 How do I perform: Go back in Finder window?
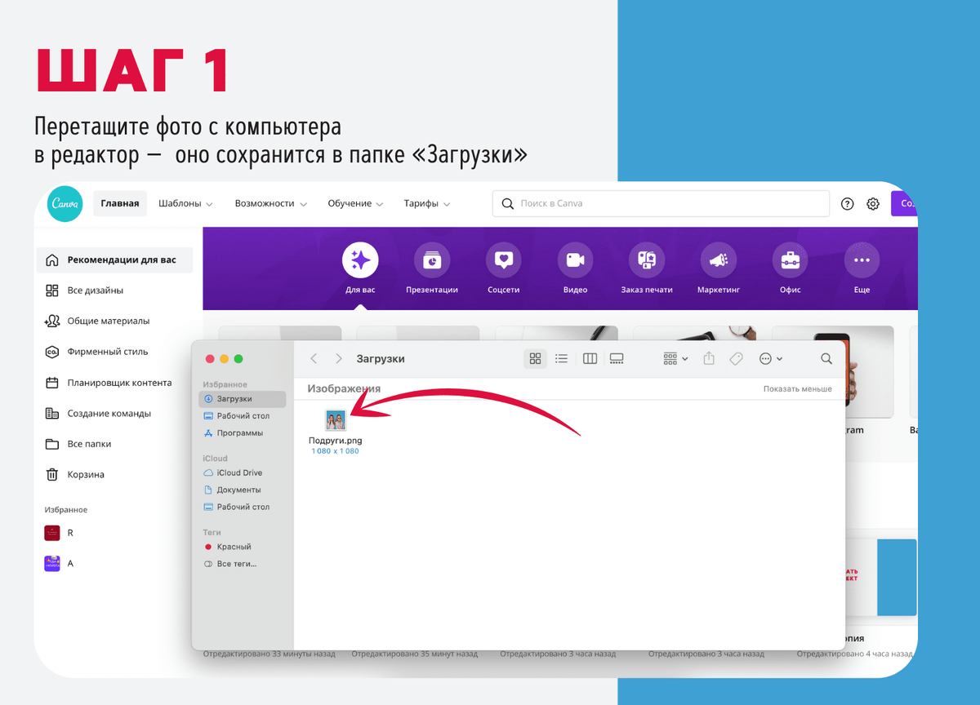click(x=314, y=359)
